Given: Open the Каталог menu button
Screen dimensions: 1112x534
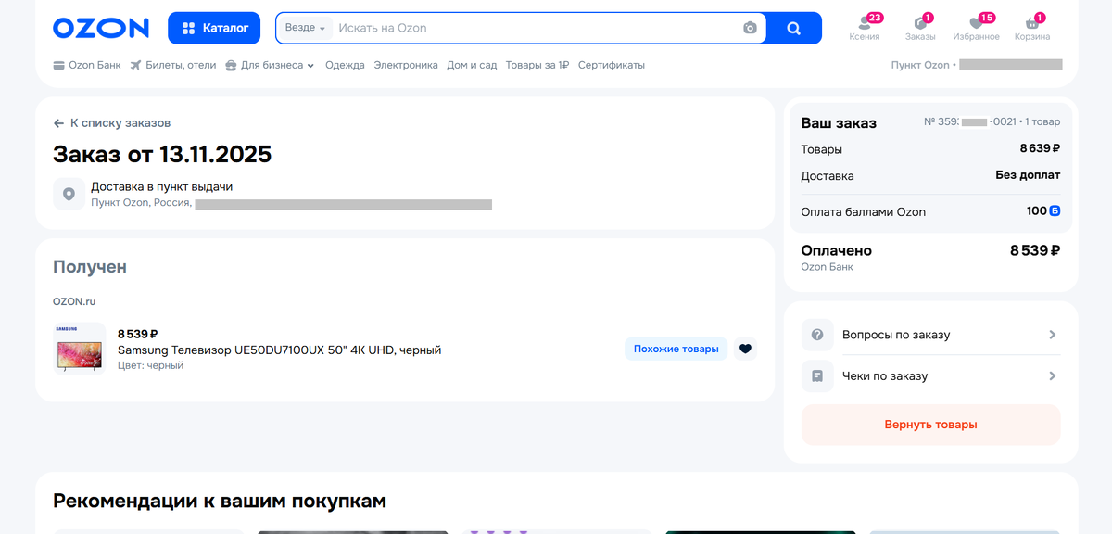Looking at the screenshot, I should point(214,28).
